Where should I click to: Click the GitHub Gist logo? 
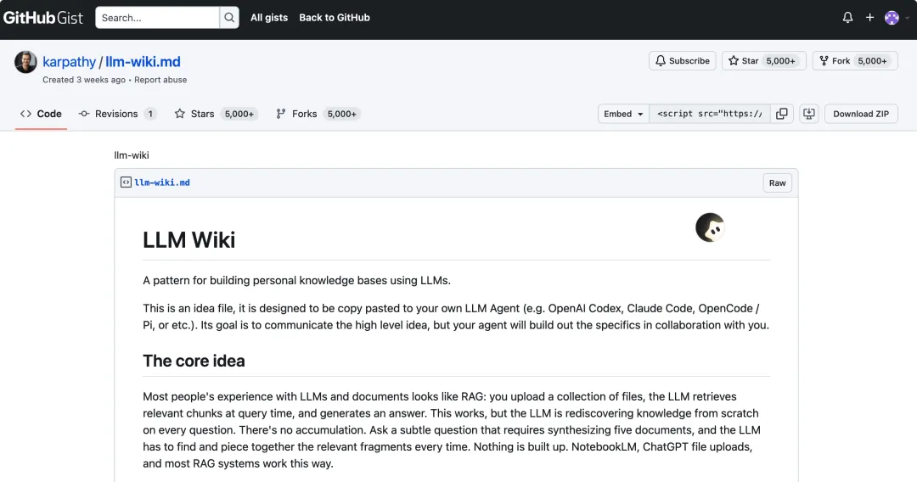pyautogui.click(x=43, y=18)
